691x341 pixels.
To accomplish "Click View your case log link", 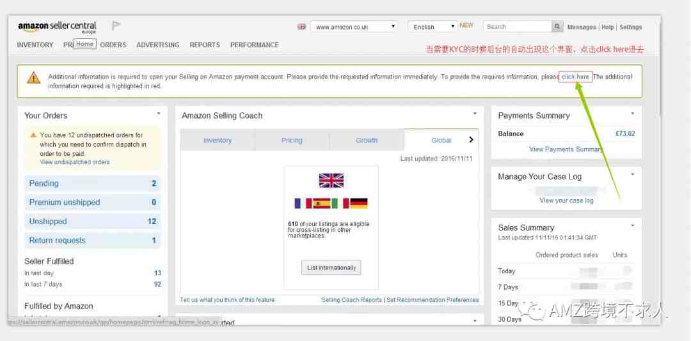I will coord(566,201).
